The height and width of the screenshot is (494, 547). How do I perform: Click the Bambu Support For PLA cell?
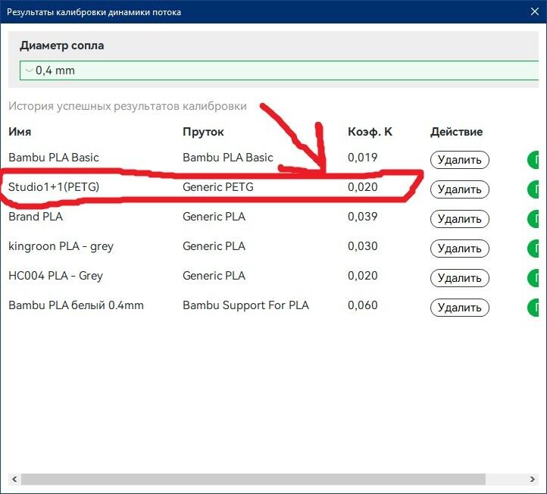click(x=246, y=305)
